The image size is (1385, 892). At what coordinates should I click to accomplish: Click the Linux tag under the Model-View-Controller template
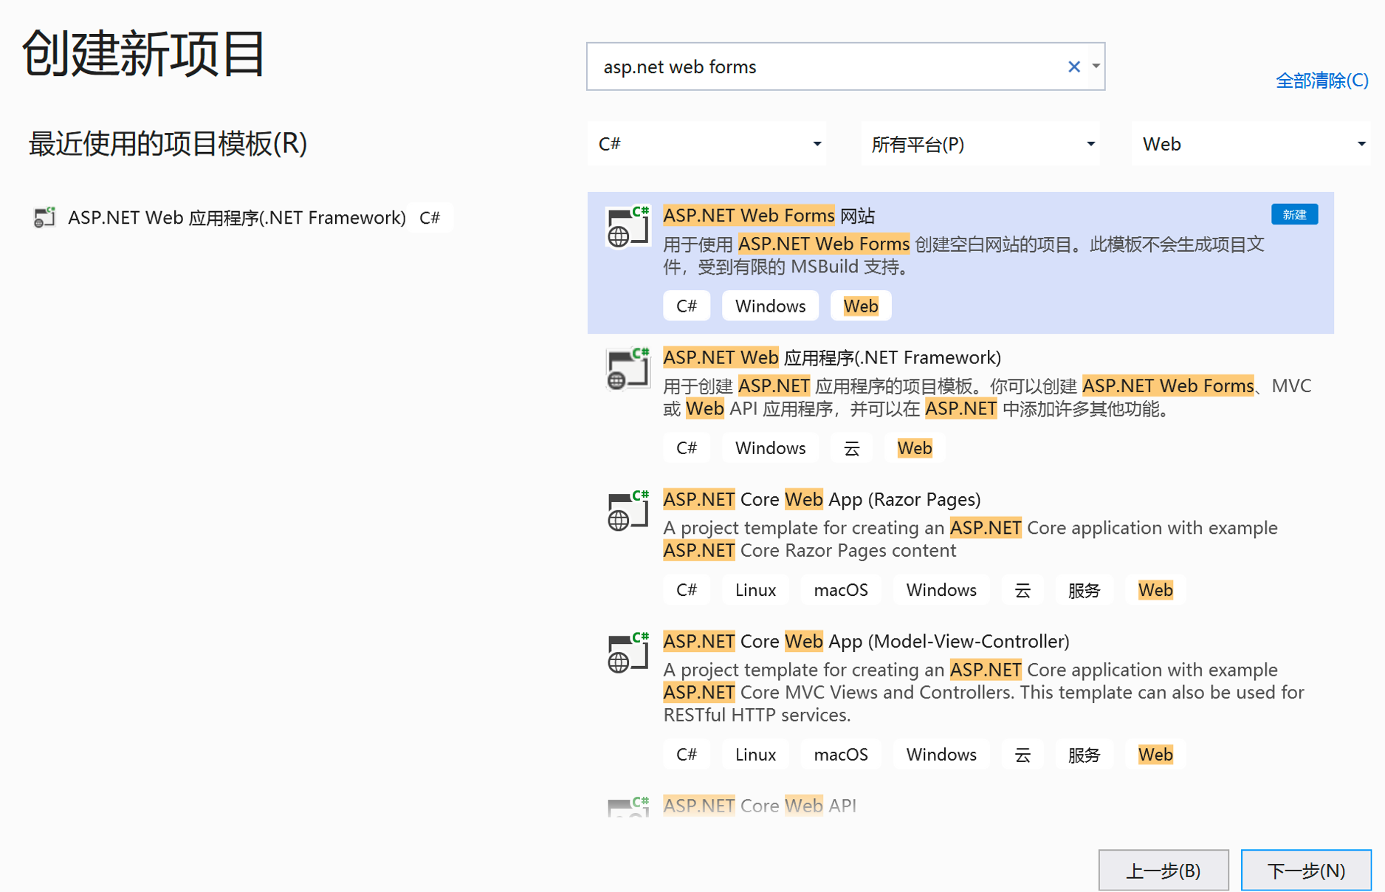pyautogui.click(x=755, y=755)
